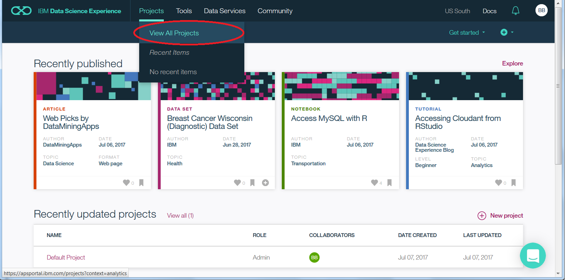Open the Tools menu

click(184, 11)
